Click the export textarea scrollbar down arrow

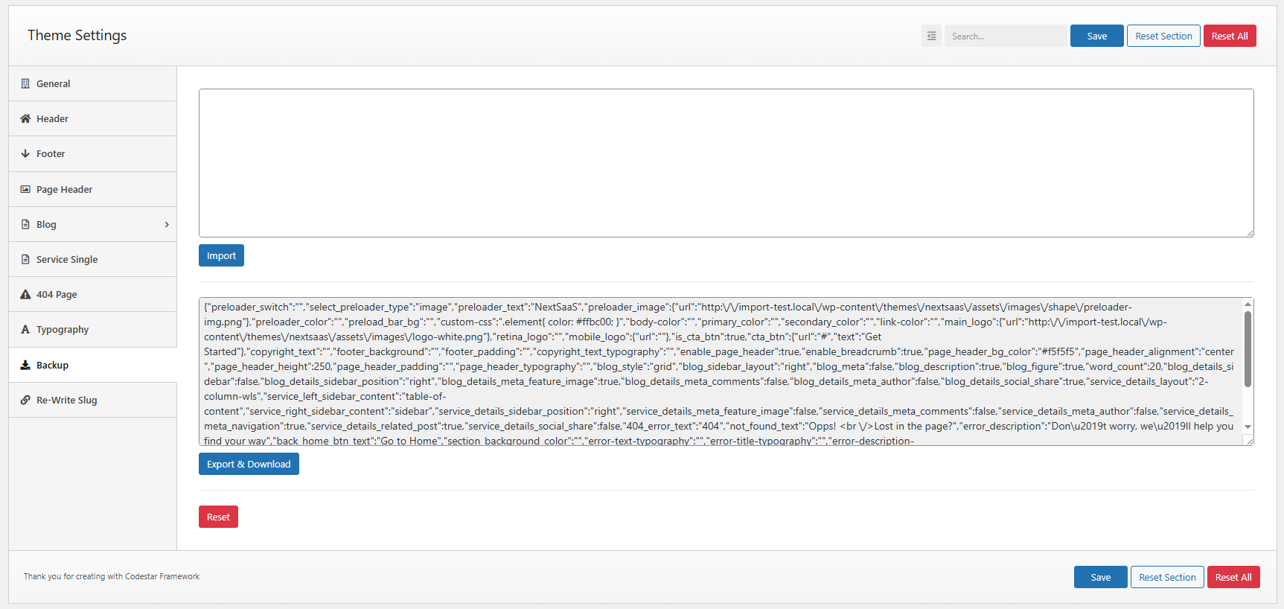1248,427
